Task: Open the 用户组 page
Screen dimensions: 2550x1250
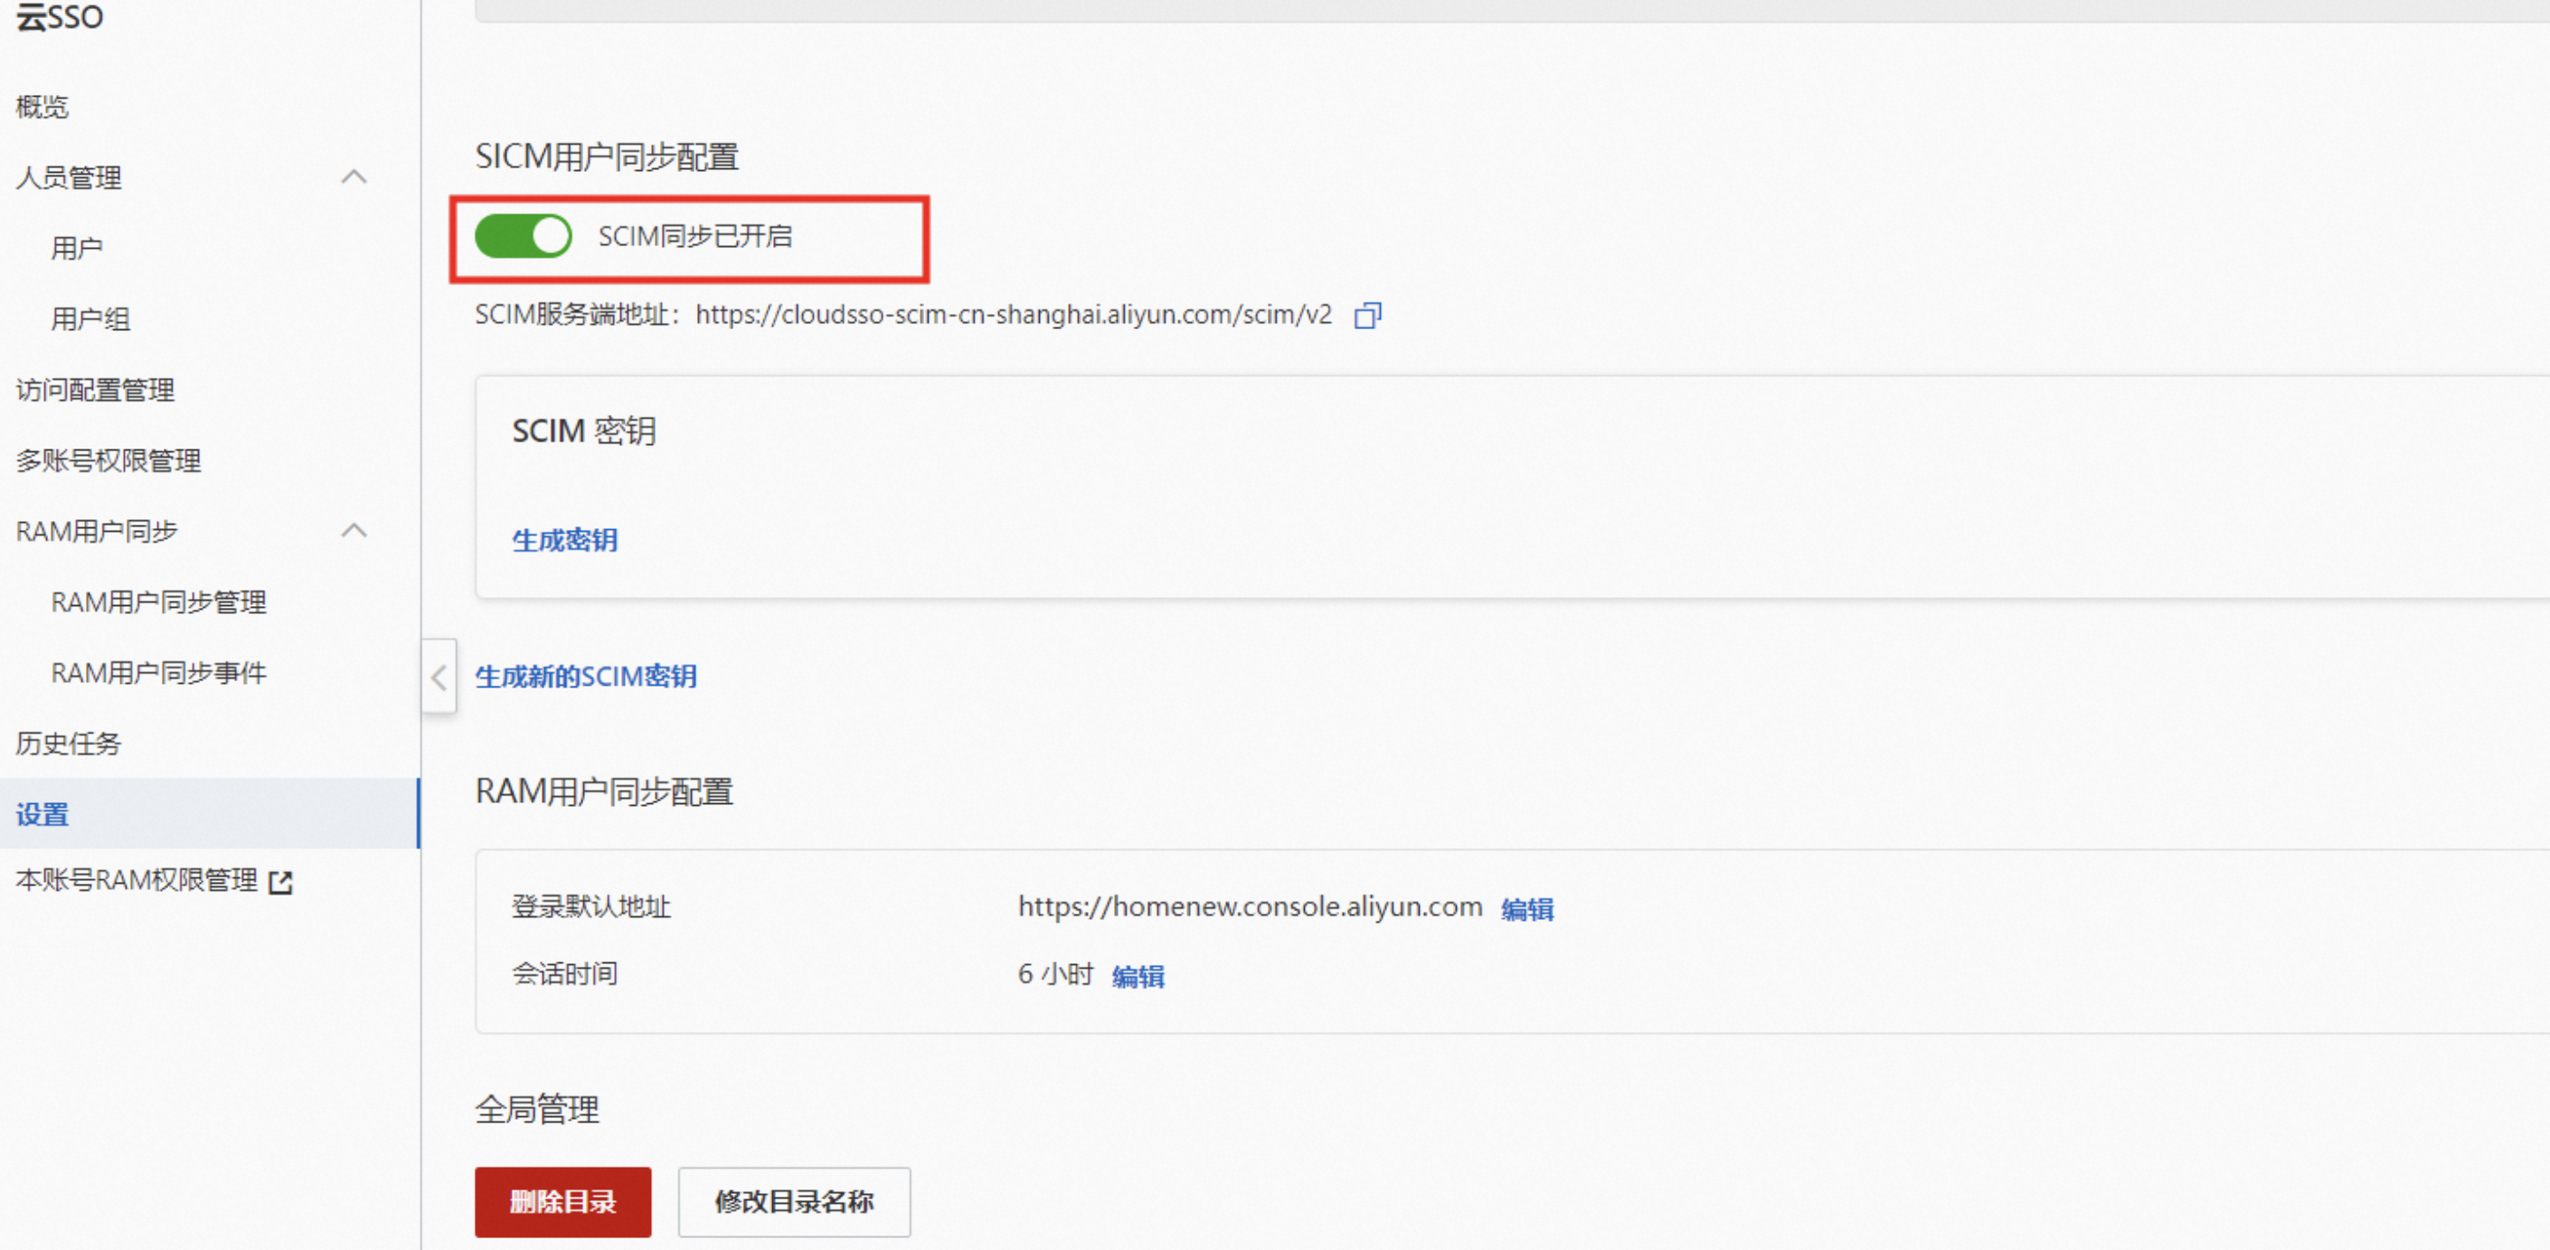Action: coord(90,319)
